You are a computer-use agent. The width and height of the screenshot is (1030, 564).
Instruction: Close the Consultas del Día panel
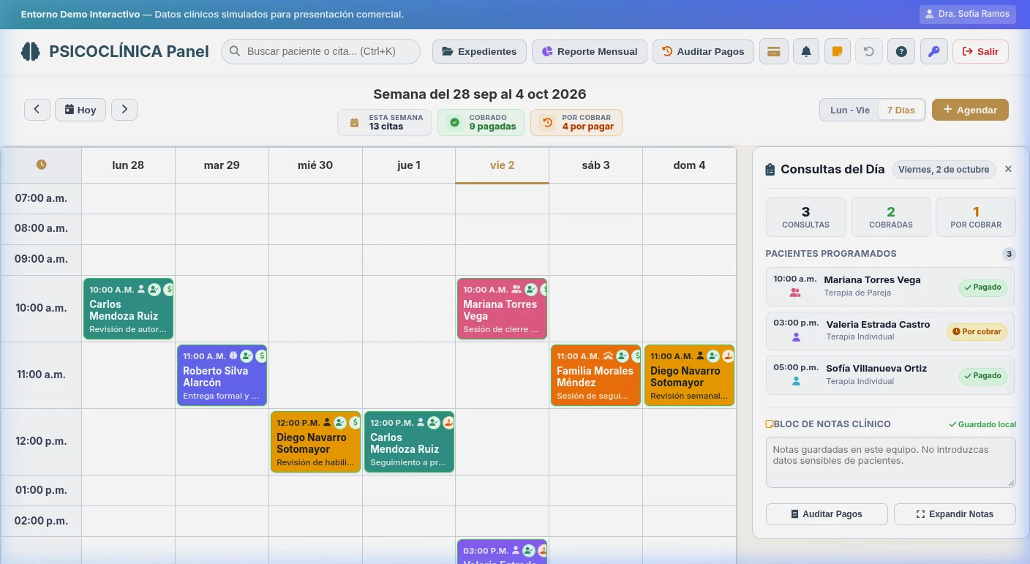coord(1008,169)
